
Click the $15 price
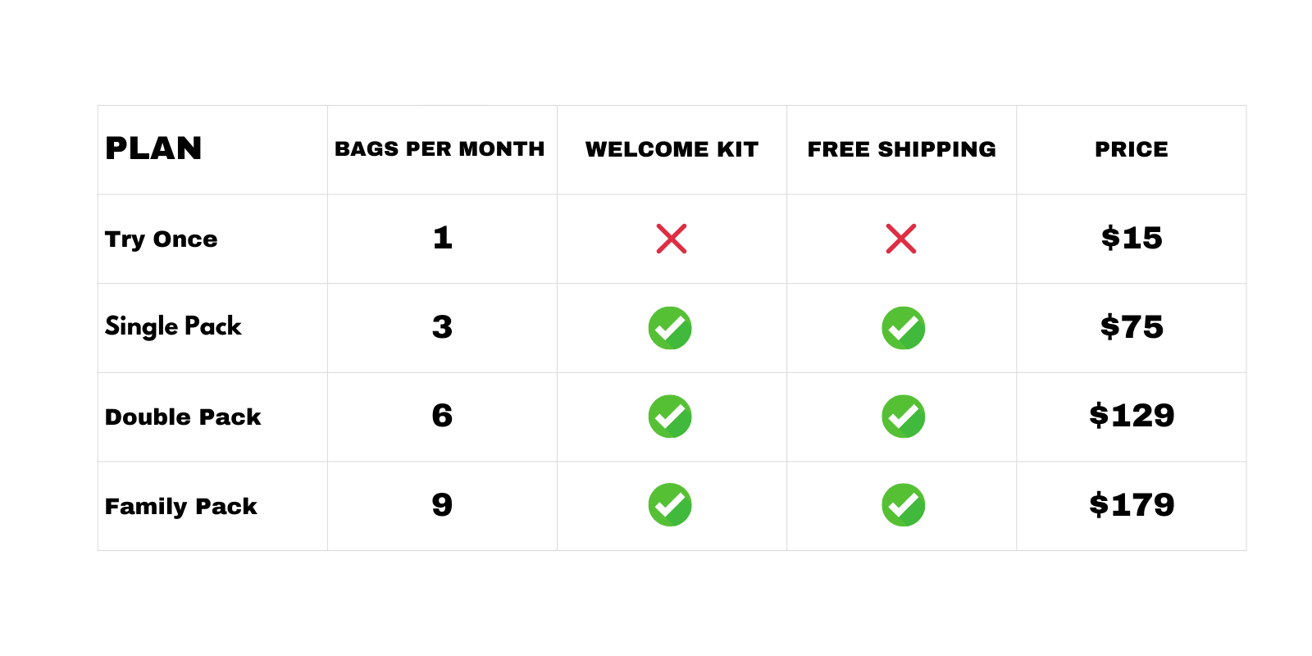coord(1132,238)
